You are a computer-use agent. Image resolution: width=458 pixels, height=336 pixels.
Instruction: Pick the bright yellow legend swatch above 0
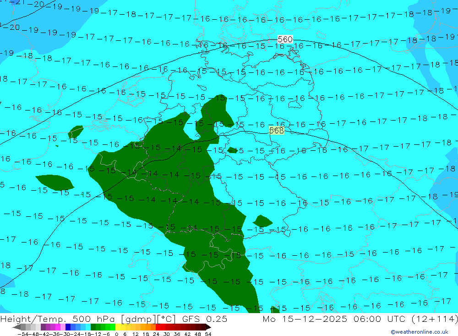(x=118, y=327)
